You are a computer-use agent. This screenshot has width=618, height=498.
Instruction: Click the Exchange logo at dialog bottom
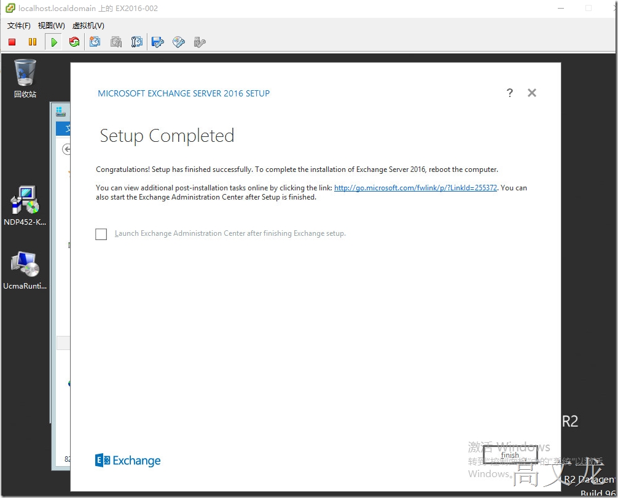coord(128,460)
